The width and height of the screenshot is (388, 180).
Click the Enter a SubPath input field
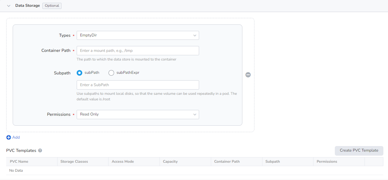coord(138,85)
